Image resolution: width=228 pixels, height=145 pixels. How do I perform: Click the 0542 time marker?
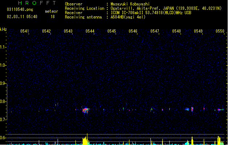[46, 31]
